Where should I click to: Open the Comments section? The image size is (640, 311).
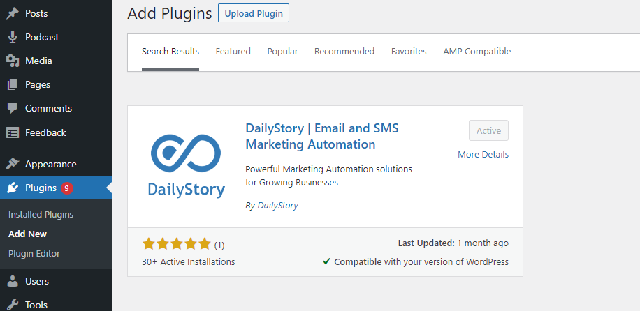coord(49,108)
